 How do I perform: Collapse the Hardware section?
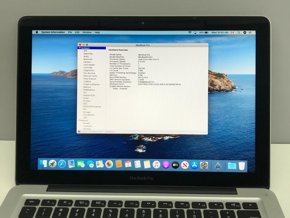coord(79,48)
